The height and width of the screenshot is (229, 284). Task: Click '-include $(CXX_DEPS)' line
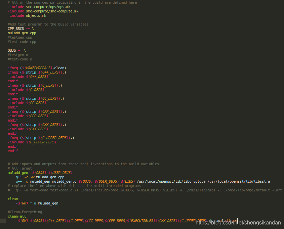point(28,129)
